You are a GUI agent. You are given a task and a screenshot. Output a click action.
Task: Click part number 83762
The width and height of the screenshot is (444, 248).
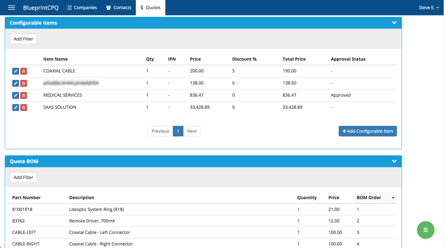(18, 221)
